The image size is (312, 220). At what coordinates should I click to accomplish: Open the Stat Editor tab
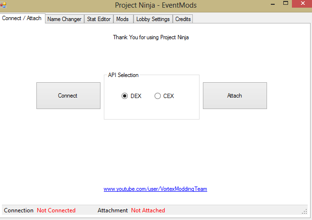click(x=99, y=19)
